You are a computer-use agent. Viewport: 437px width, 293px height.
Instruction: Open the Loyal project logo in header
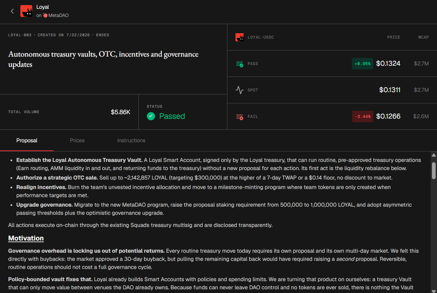(x=26, y=11)
